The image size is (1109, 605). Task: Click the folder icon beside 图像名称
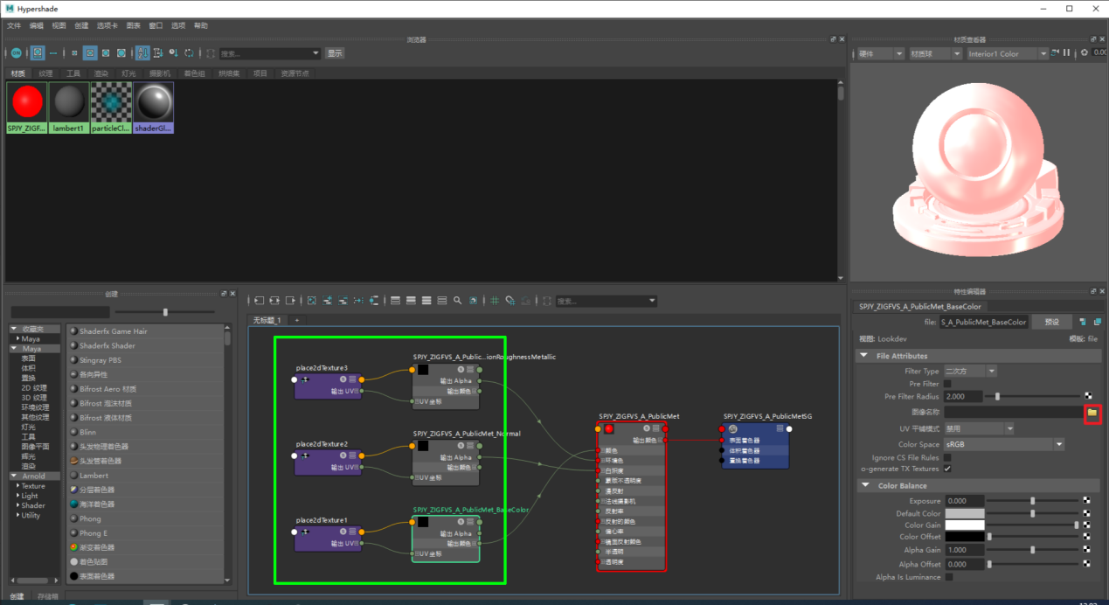(x=1092, y=412)
